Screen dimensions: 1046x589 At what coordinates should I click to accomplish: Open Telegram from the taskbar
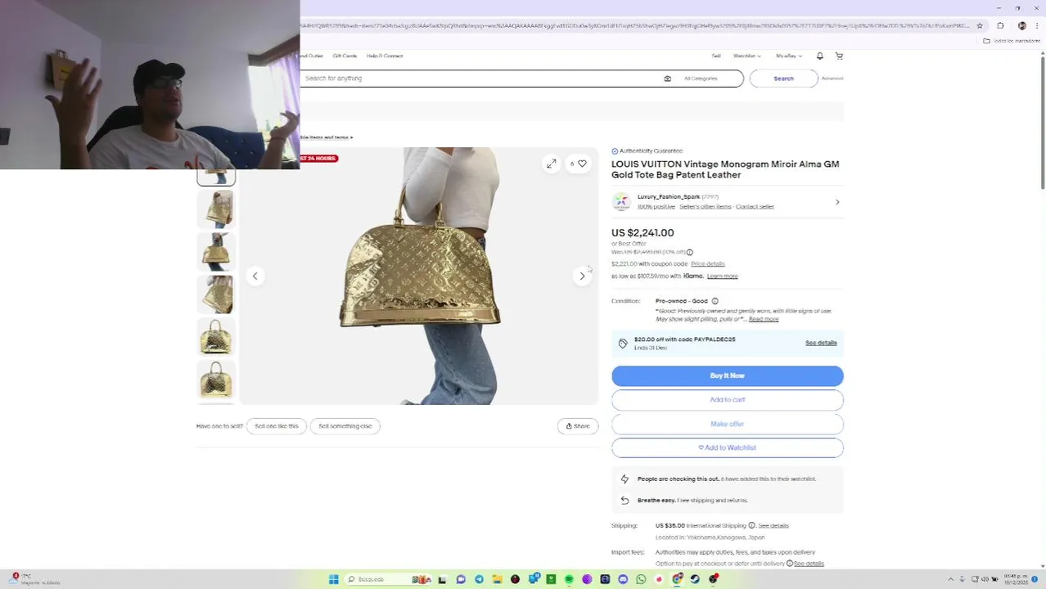[479, 579]
